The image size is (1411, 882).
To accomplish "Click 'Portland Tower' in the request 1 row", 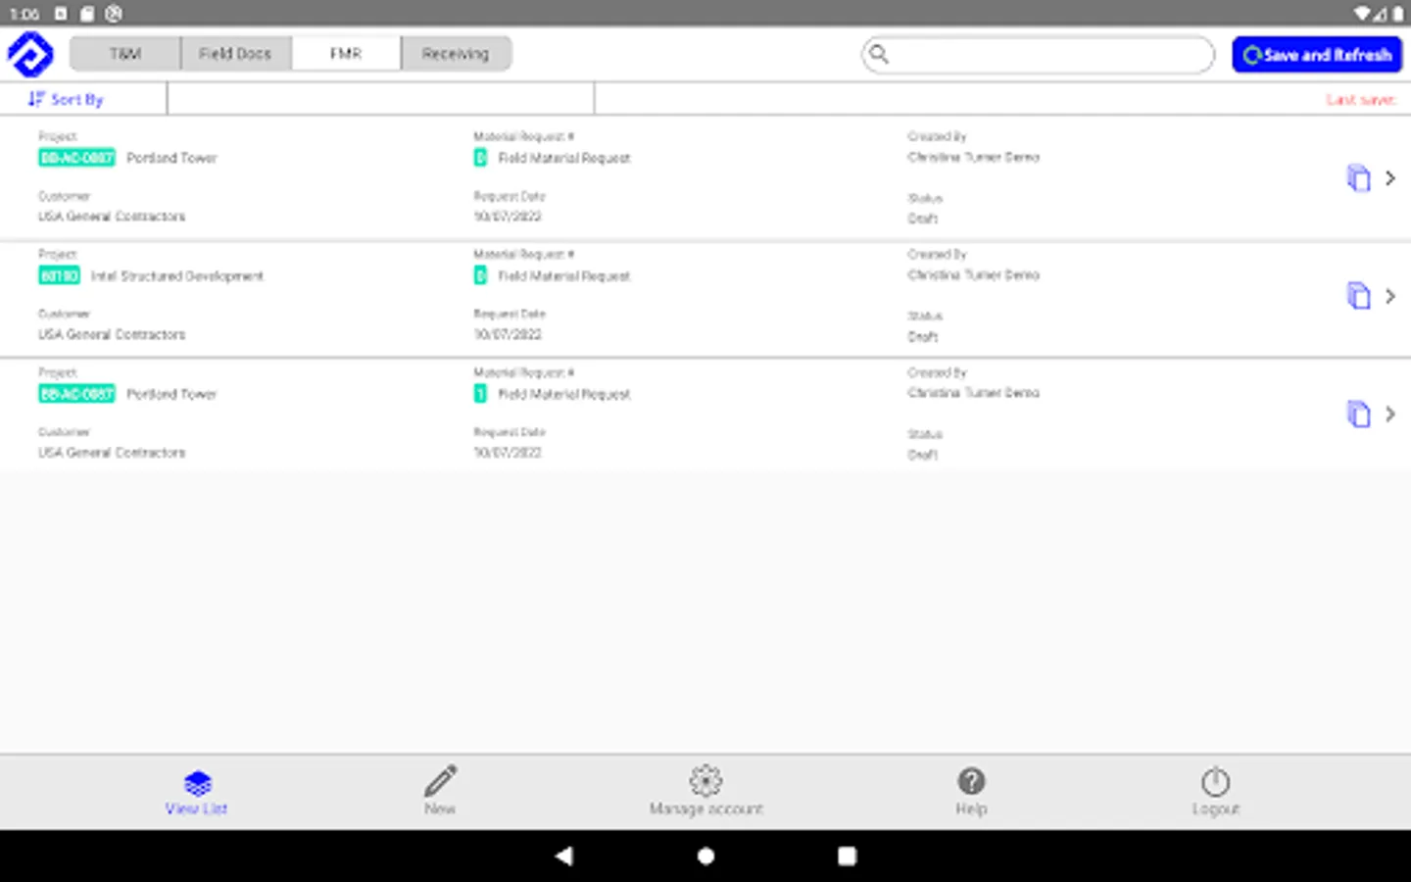I will [x=171, y=394].
